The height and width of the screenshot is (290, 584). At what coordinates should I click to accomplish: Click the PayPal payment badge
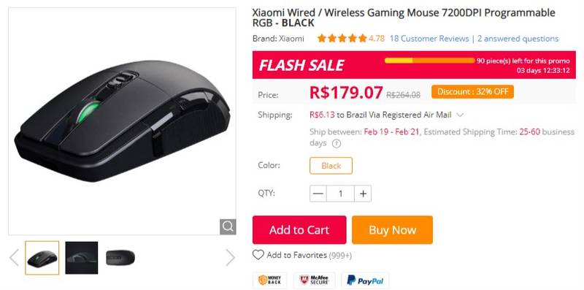364,281
